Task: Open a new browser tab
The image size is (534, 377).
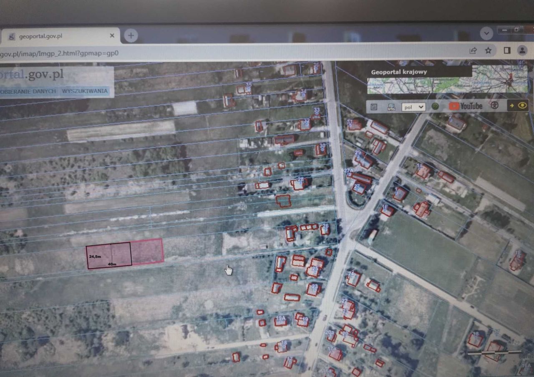Action: [x=131, y=36]
